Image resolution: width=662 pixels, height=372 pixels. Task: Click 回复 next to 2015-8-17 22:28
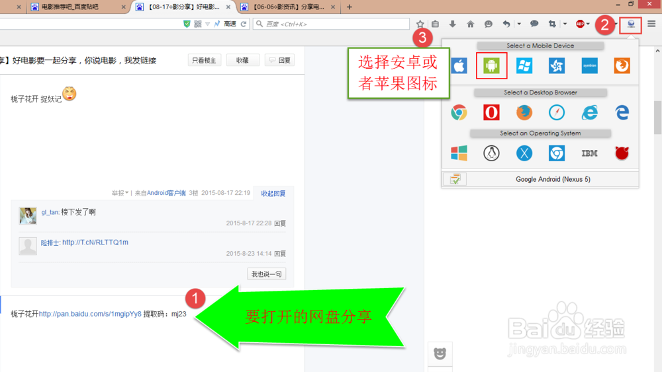(x=280, y=223)
